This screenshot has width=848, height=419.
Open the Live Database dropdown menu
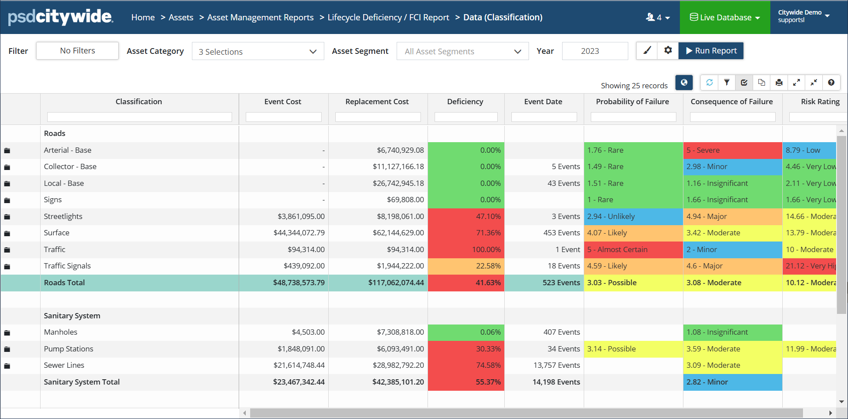coord(725,18)
